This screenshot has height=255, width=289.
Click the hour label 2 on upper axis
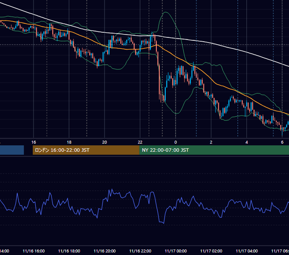coord(211,142)
